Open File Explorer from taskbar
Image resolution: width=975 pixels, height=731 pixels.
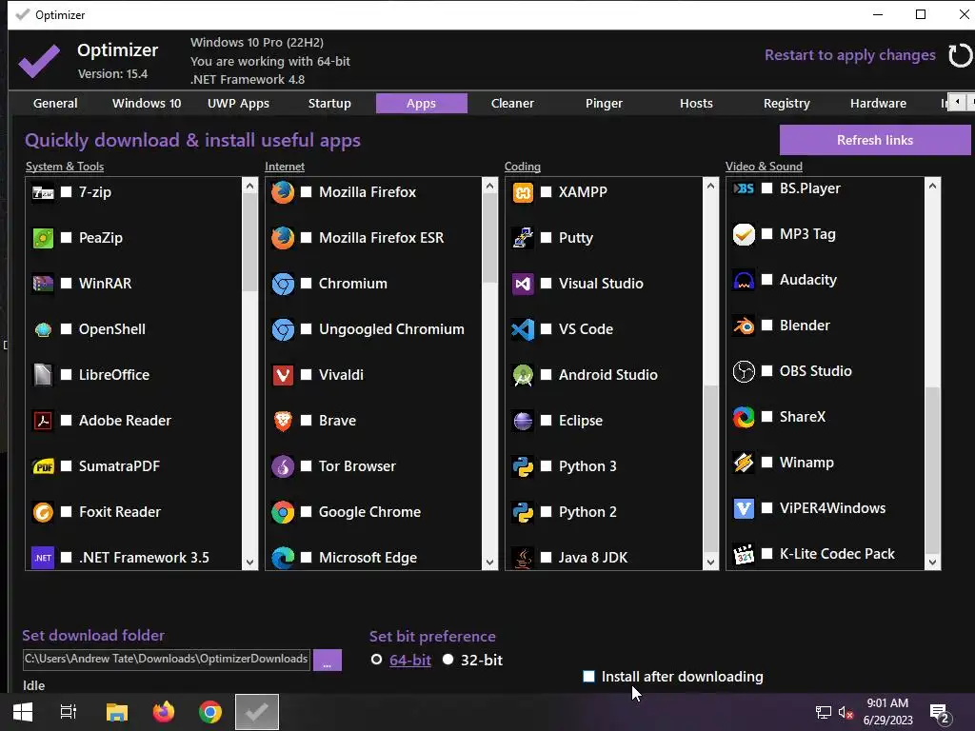tap(116, 712)
